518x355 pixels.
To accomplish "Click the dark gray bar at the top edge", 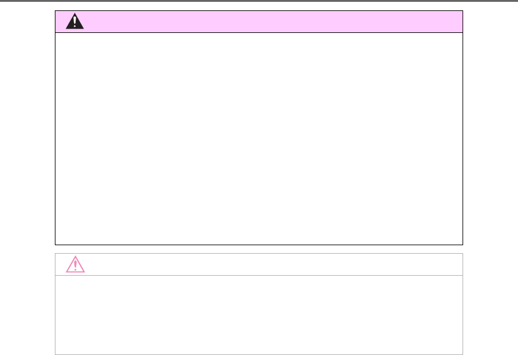I will pyautogui.click(x=259, y=1).
